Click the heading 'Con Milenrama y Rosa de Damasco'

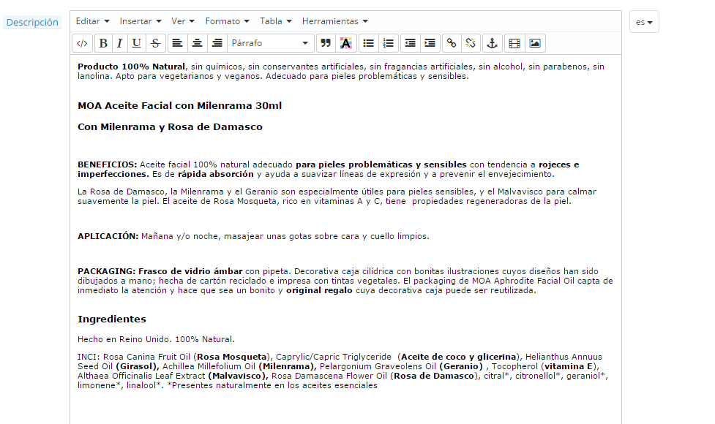tap(170, 127)
